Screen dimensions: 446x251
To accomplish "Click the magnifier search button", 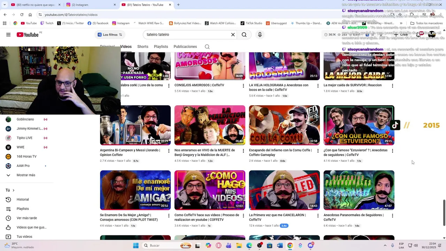I will pyautogui.click(x=244, y=35).
